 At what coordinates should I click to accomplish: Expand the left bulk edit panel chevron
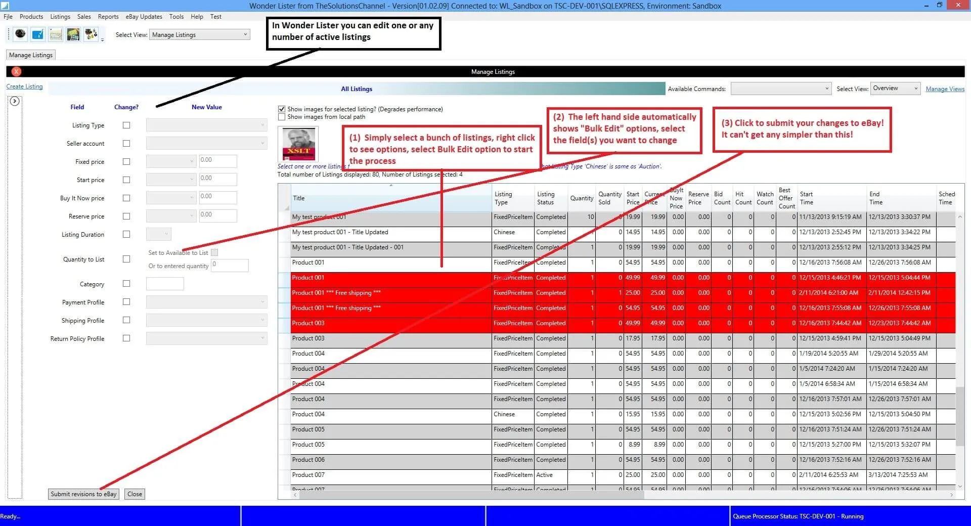[x=15, y=101]
